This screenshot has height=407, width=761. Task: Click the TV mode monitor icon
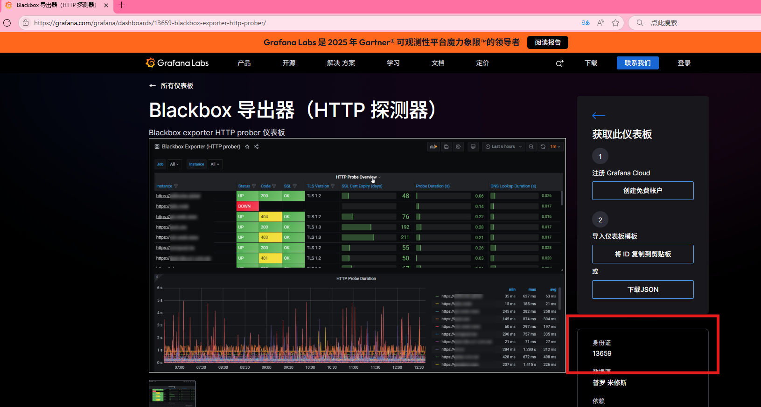click(473, 146)
